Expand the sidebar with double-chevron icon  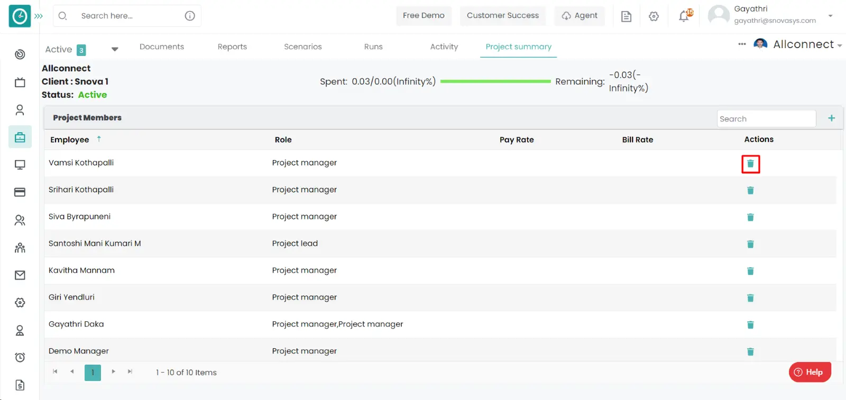tap(39, 16)
